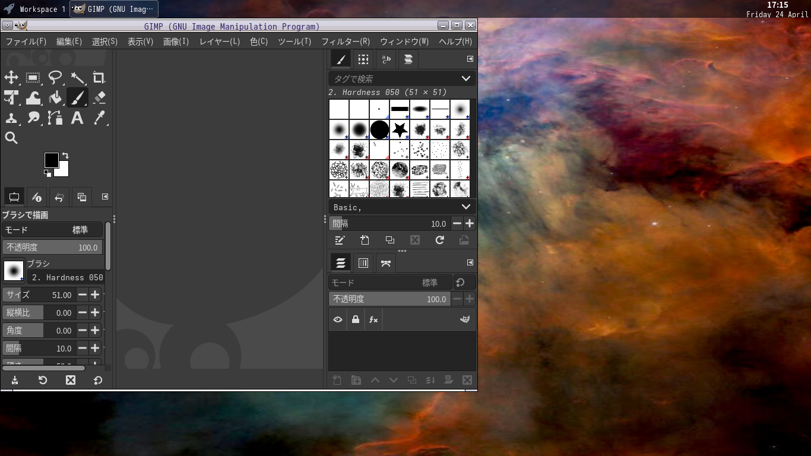Pick the Fuzzy Select magic wand tool
The image size is (811, 456).
pos(77,78)
